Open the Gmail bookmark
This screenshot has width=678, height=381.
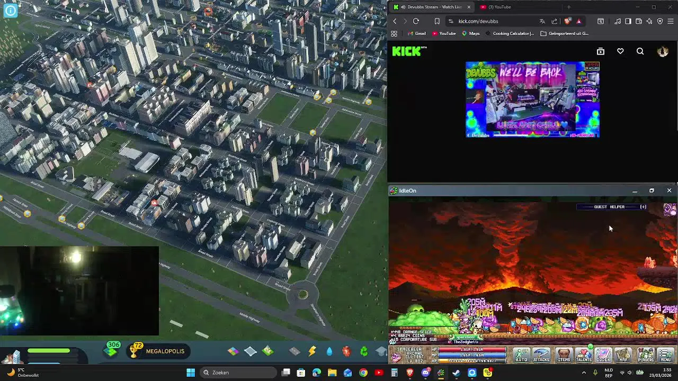[x=416, y=33]
